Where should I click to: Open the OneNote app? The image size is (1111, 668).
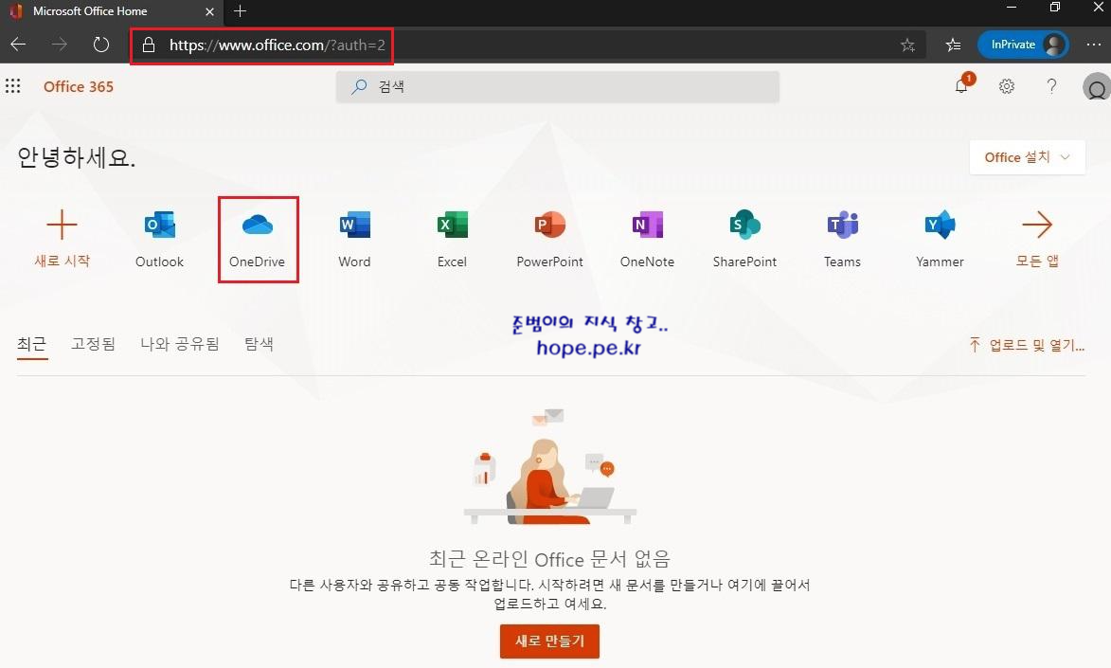pos(647,239)
